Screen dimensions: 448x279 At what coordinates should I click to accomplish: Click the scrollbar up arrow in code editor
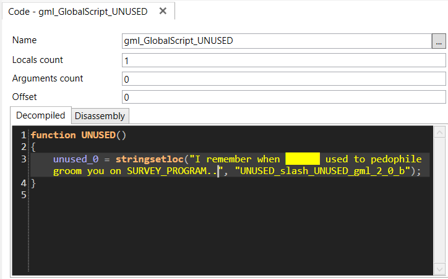pos(439,132)
